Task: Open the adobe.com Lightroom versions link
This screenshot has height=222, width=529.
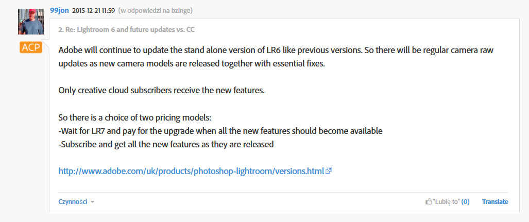Action: point(191,171)
